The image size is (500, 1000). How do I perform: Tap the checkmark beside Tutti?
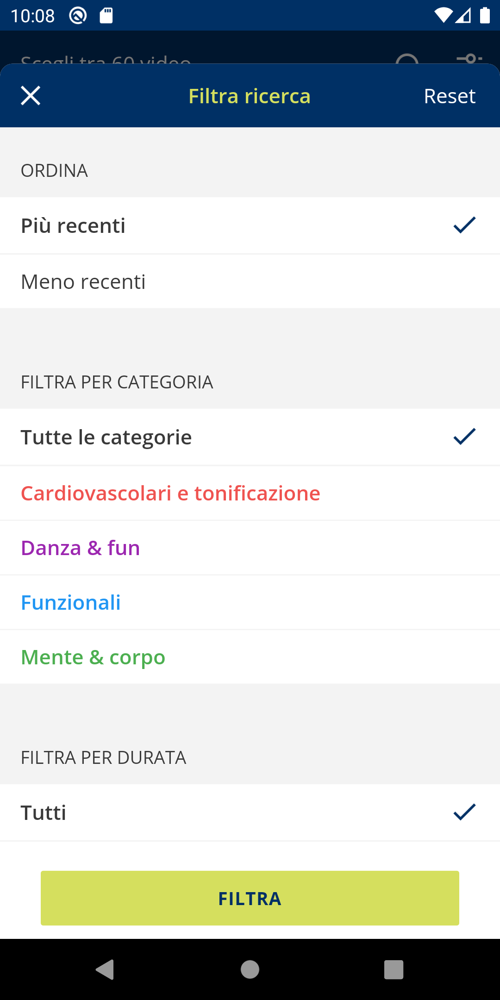tap(464, 812)
